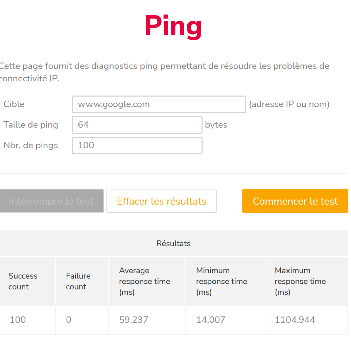Click the Maximum response time header
This screenshot has width=351, height=337.
pos(300,281)
